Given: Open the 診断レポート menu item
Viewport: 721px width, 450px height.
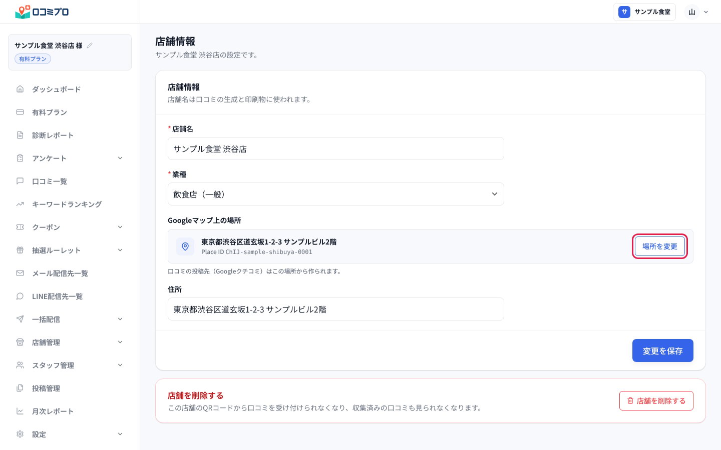Looking at the screenshot, I should click(x=70, y=135).
